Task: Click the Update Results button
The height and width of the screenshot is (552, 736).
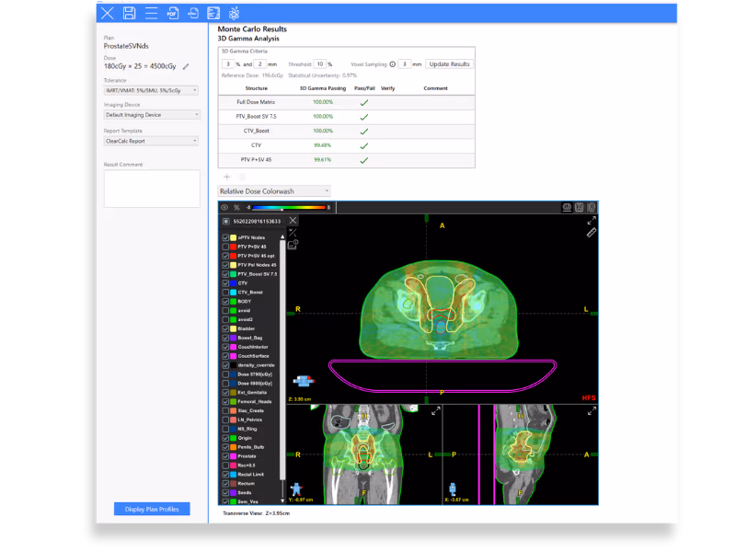Action: (x=449, y=64)
